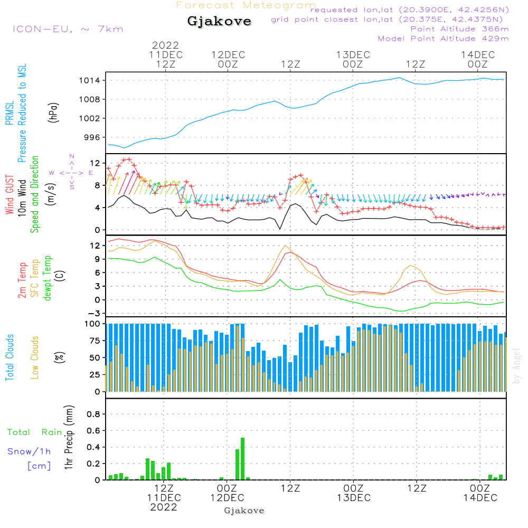Click the orange SFC Temp label
The height and width of the screenshot is (528, 528).
[x=35, y=278]
